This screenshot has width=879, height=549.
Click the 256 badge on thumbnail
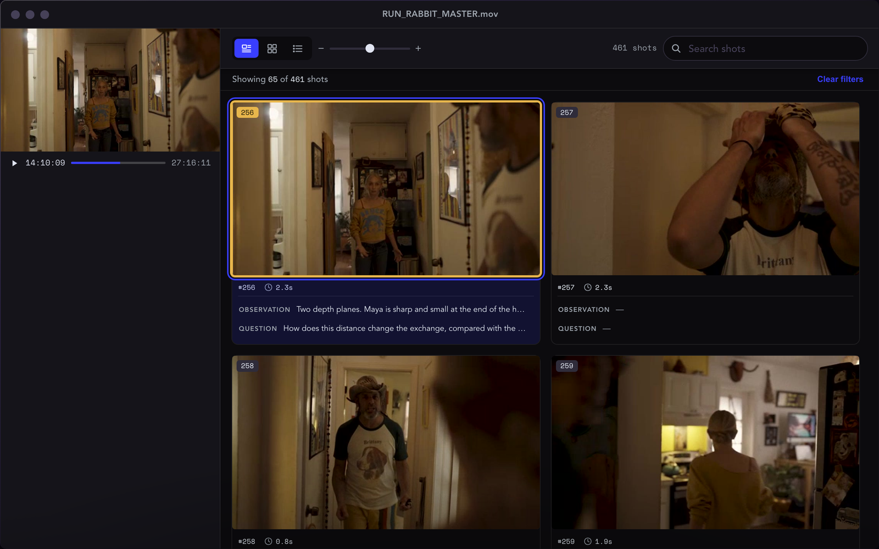[x=247, y=113]
